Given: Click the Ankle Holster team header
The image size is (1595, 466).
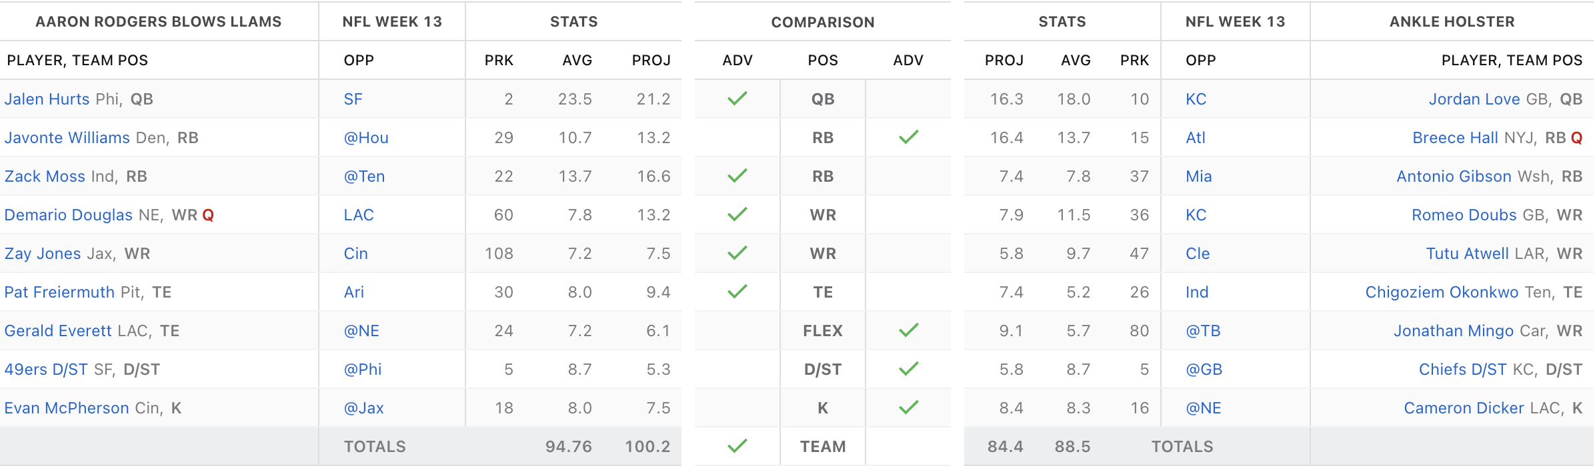Looking at the screenshot, I should pos(1452,22).
